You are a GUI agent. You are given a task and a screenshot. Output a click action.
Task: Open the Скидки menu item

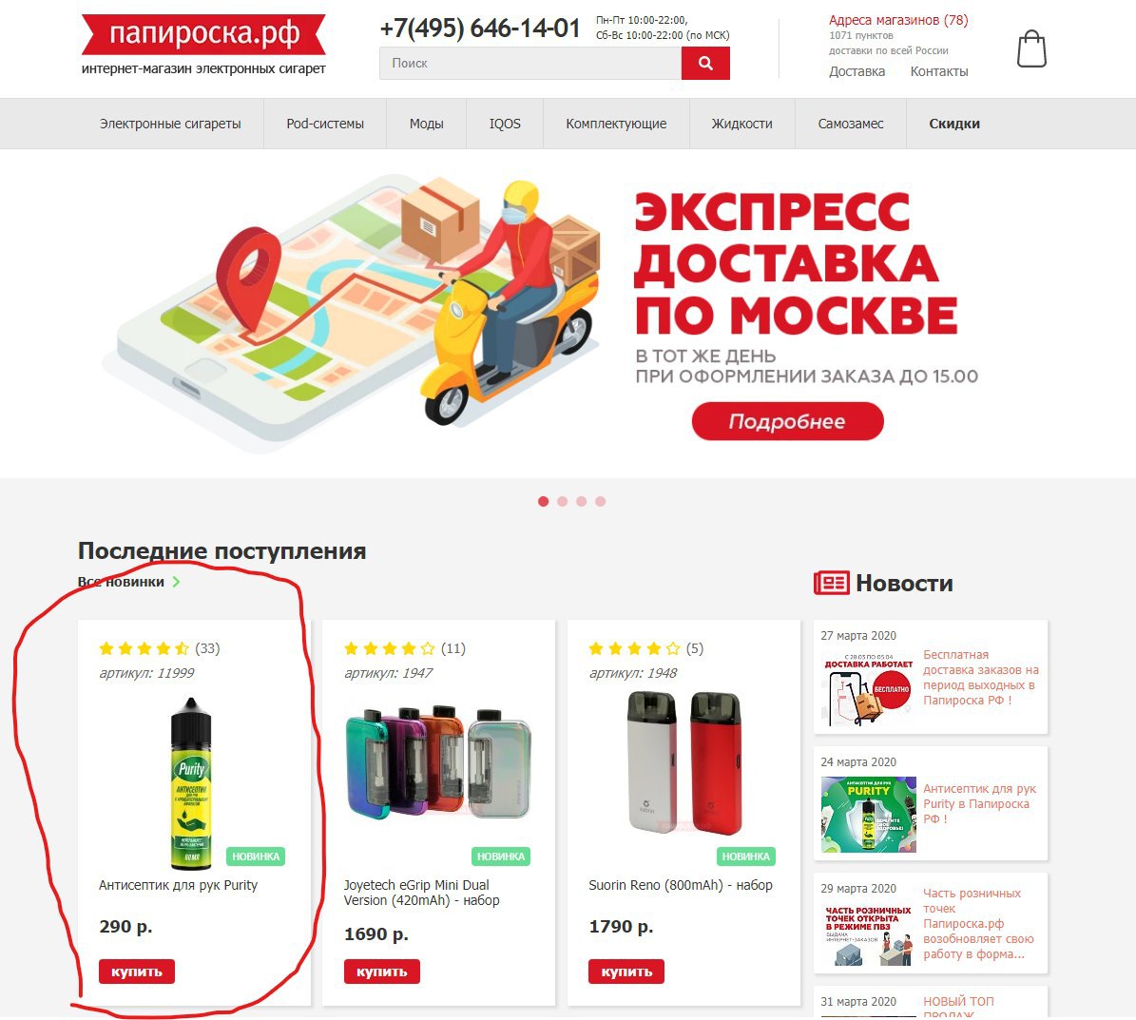[x=954, y=124]
